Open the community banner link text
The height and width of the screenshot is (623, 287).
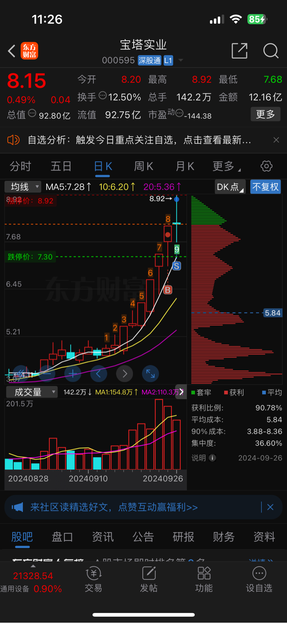click(114, 507)
